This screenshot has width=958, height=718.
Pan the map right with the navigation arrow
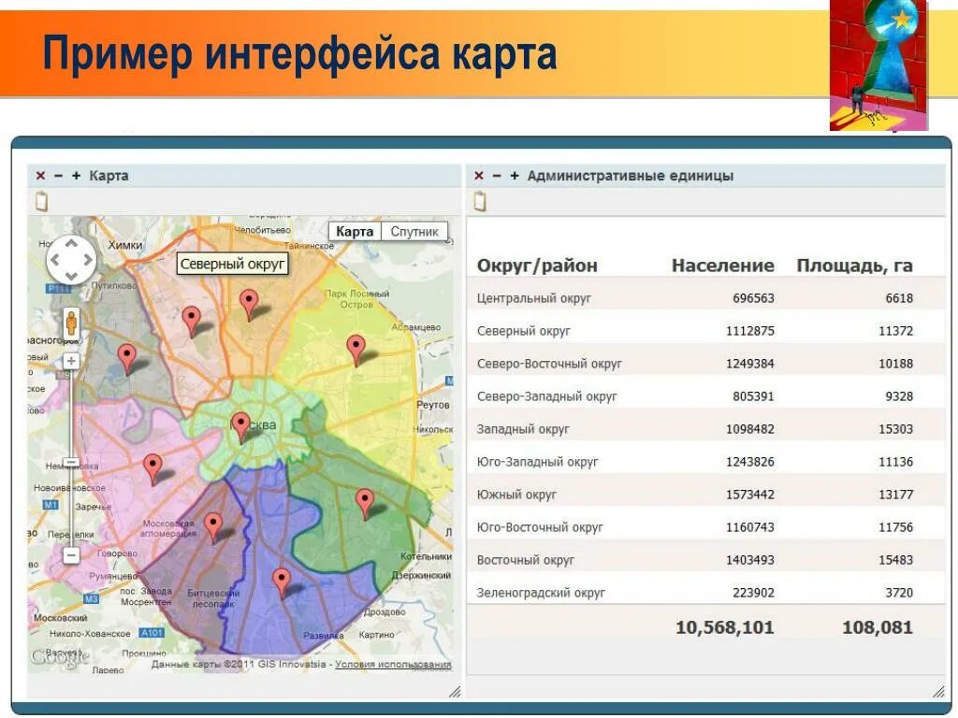tap(87, 260)
